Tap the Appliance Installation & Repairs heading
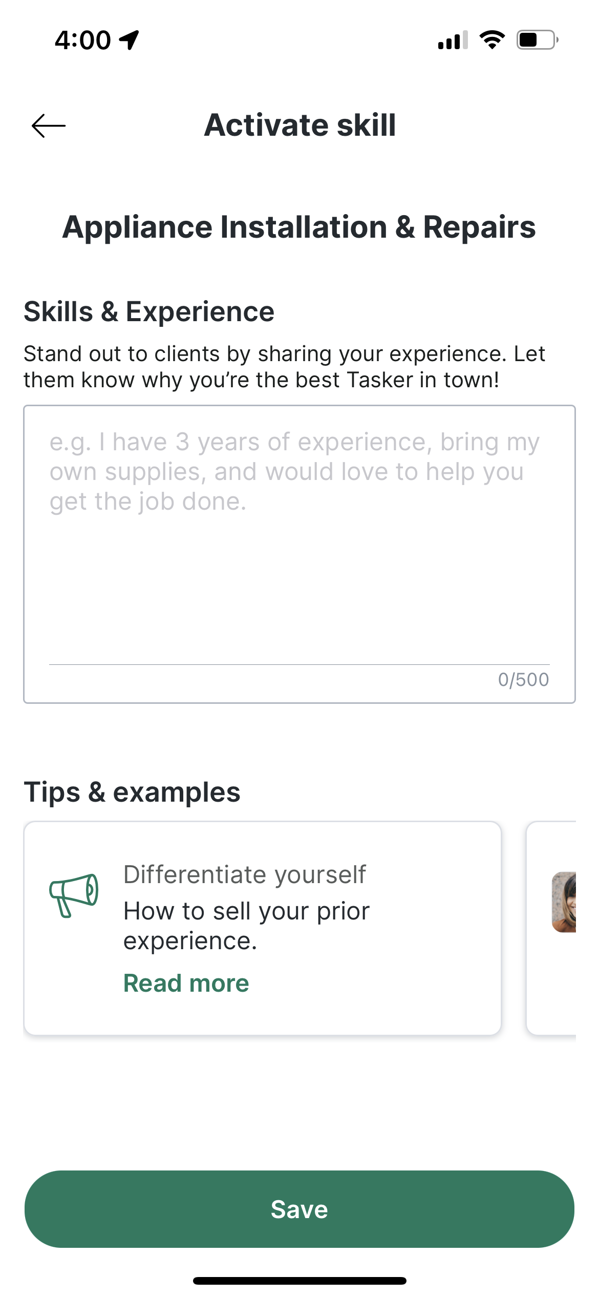This screenshot has height=1297, width=599. click(299, 227)
